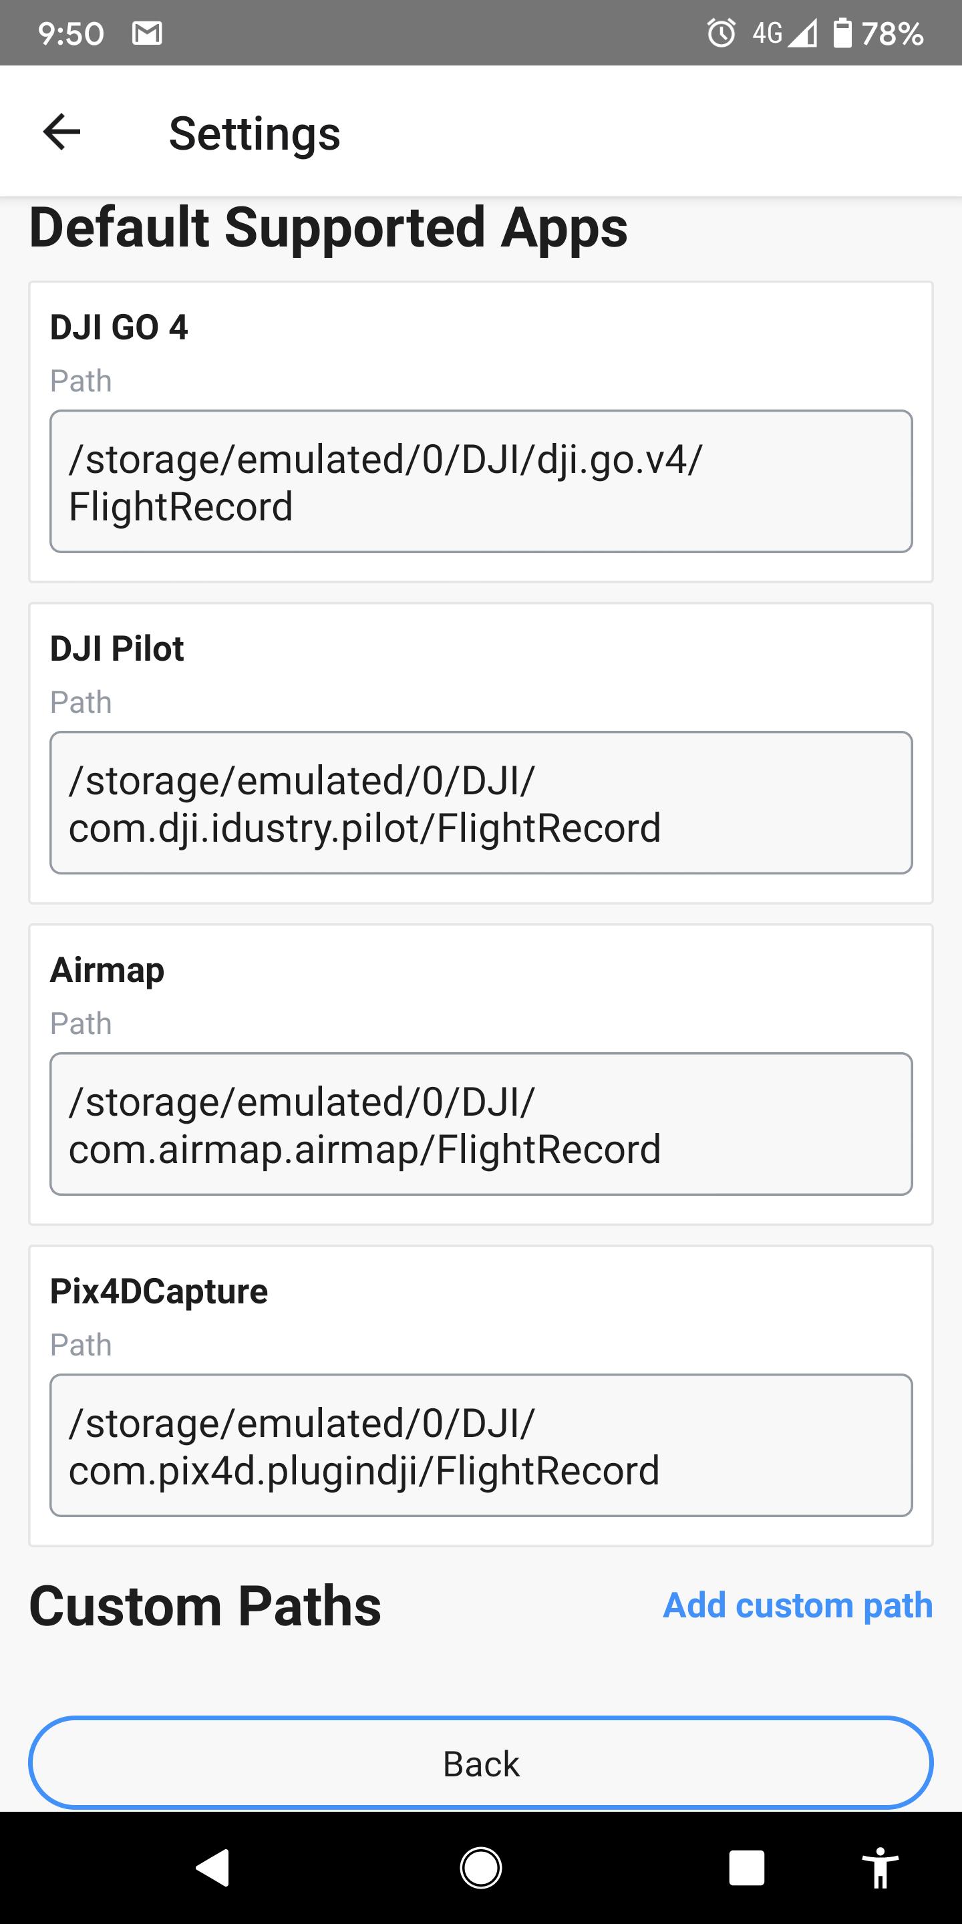
Task: Tap the Back button at bottom
Action: [x=481, y=1764]
